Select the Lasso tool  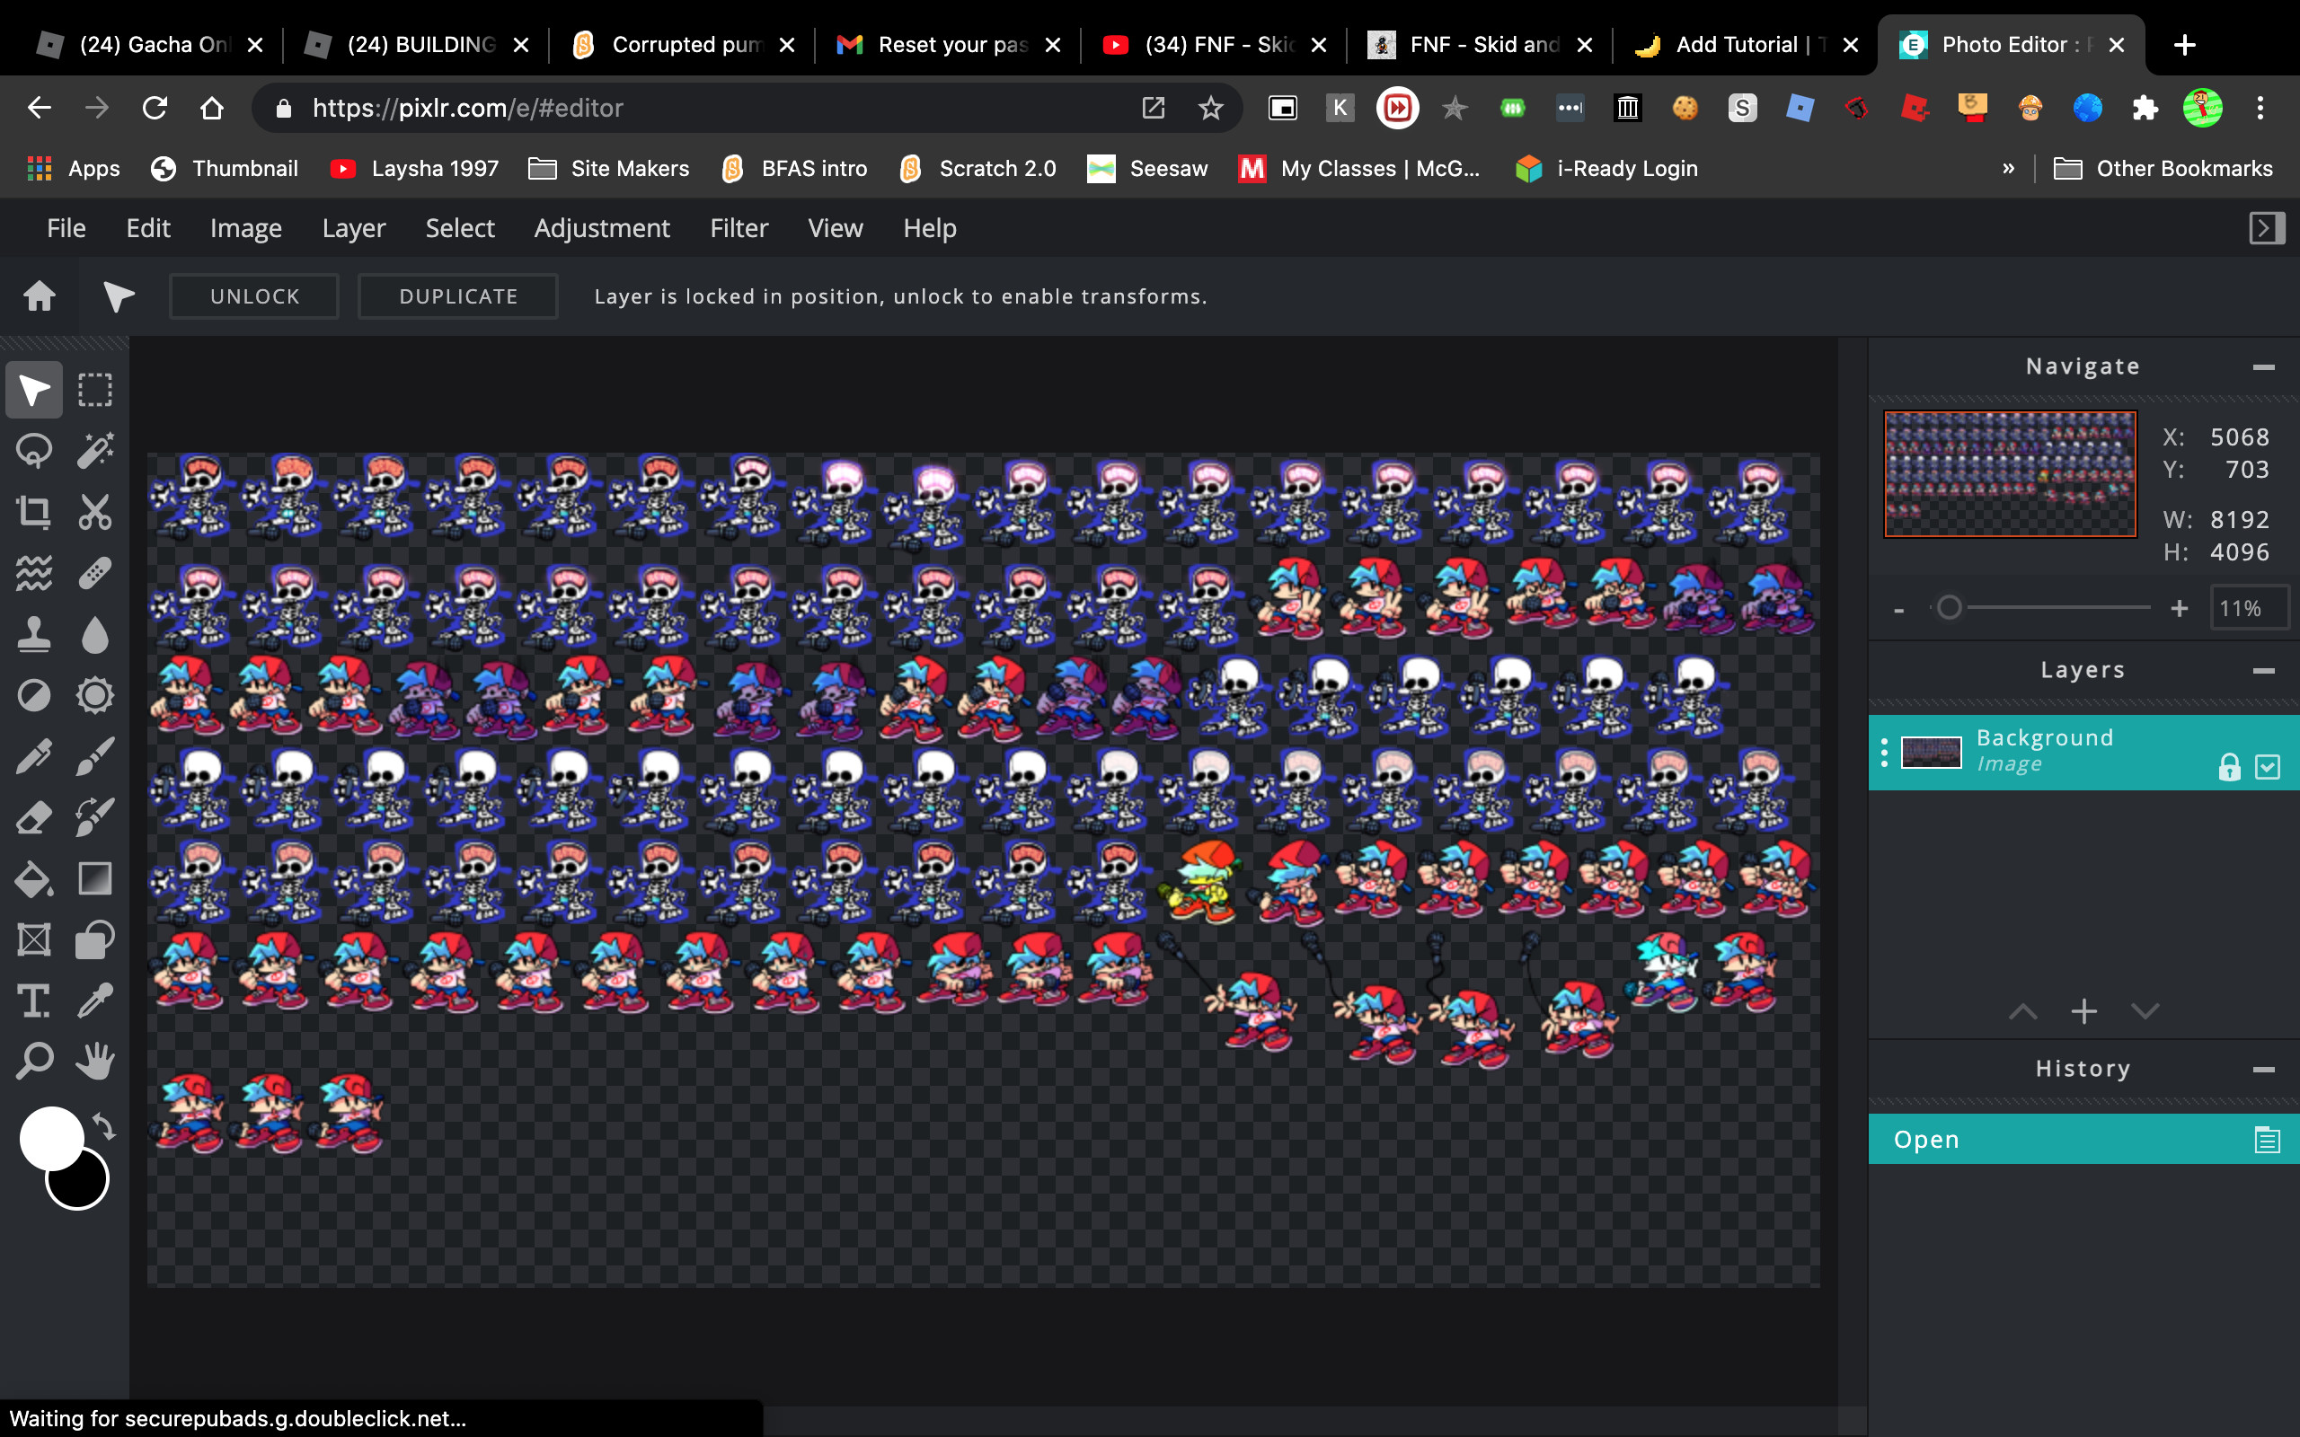point(34,451)
